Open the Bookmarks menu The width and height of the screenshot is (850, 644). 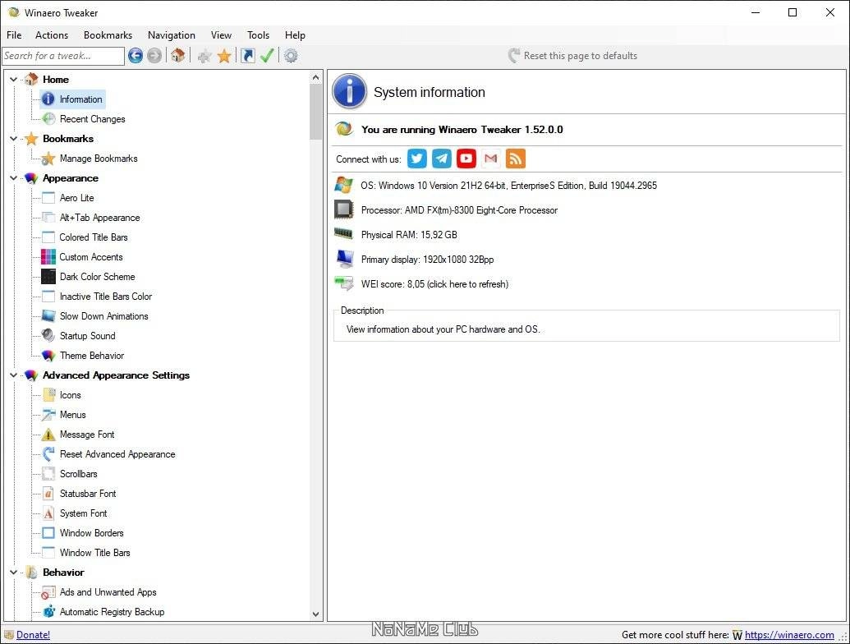tap(108, 34)
